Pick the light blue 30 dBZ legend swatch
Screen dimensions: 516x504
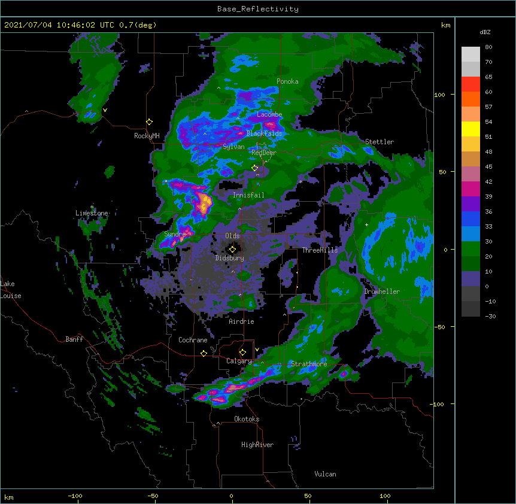point(471,233)
